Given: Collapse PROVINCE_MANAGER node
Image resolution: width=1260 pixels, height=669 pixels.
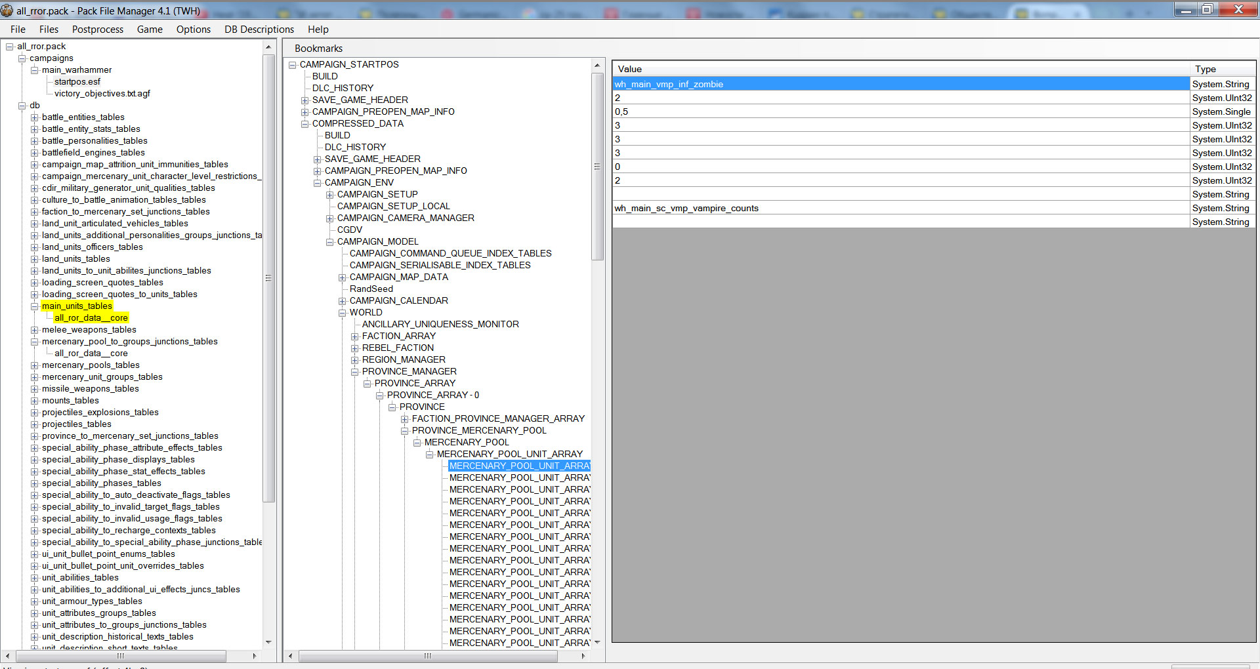Looking at the screenshot, I should [355, 372].
